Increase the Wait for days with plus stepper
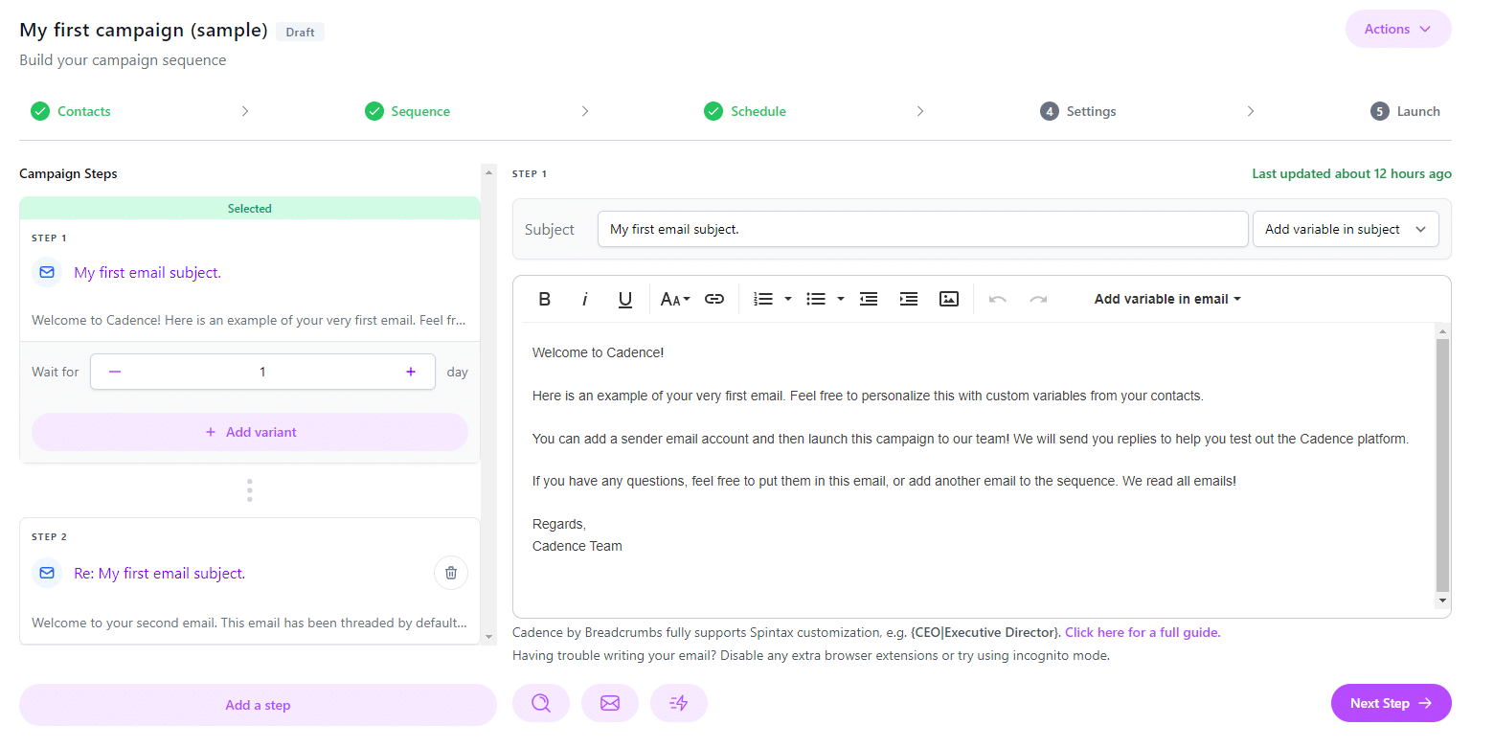 point(410,371)
